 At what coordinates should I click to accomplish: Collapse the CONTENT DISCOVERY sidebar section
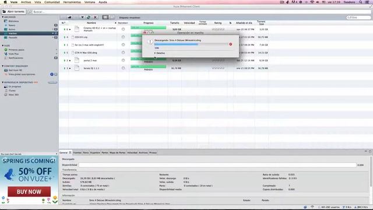point(2,66)
